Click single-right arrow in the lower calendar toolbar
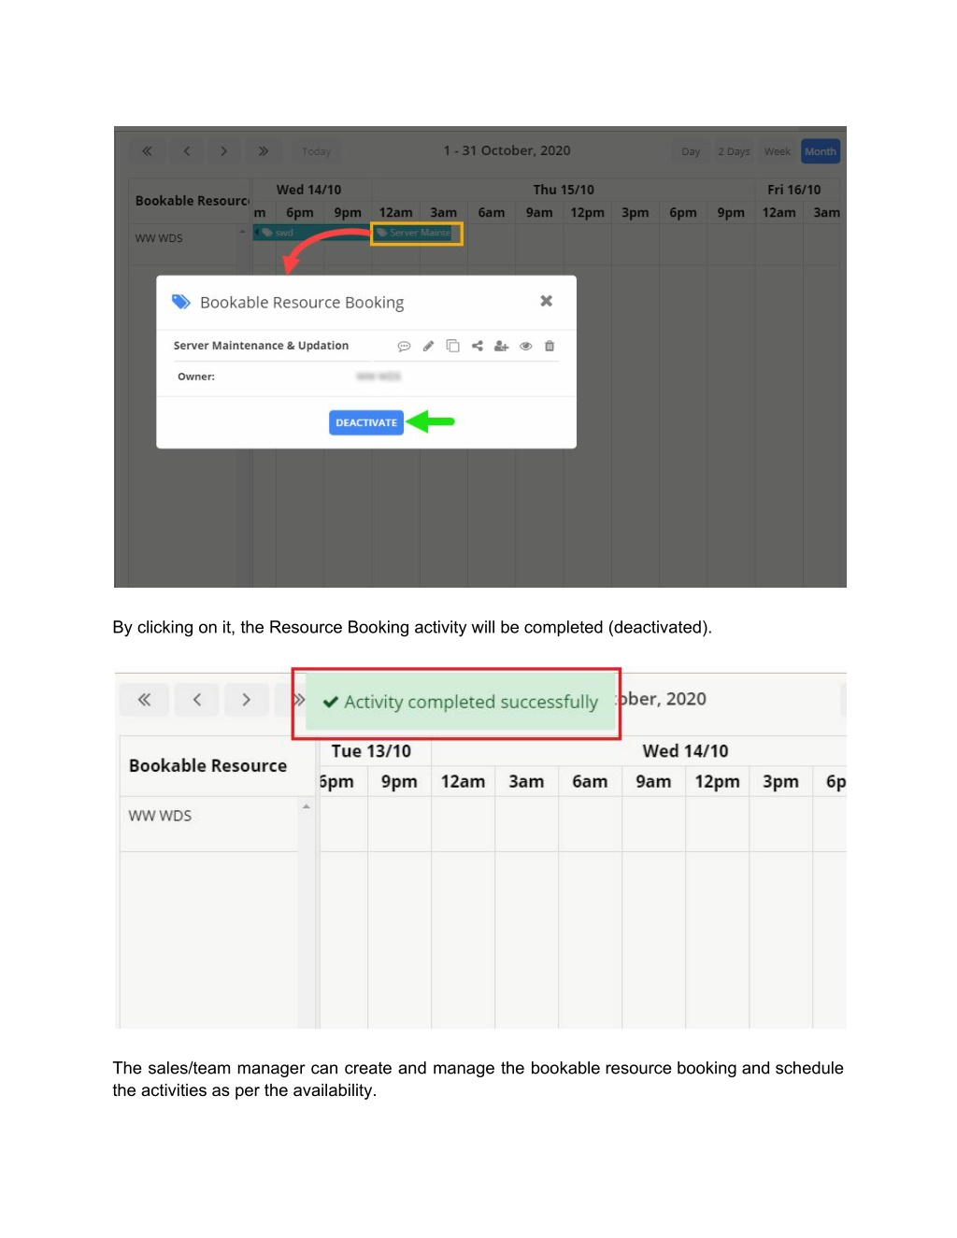 click(246, 699)
